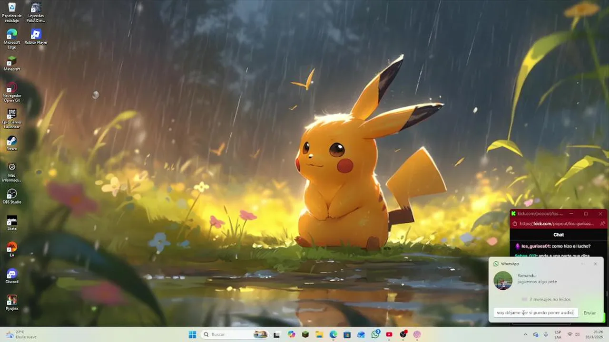This screenshot has width=609, height=342.
Task: Click the pink circle taskbar icon
Action: click(x=417, y=334)
